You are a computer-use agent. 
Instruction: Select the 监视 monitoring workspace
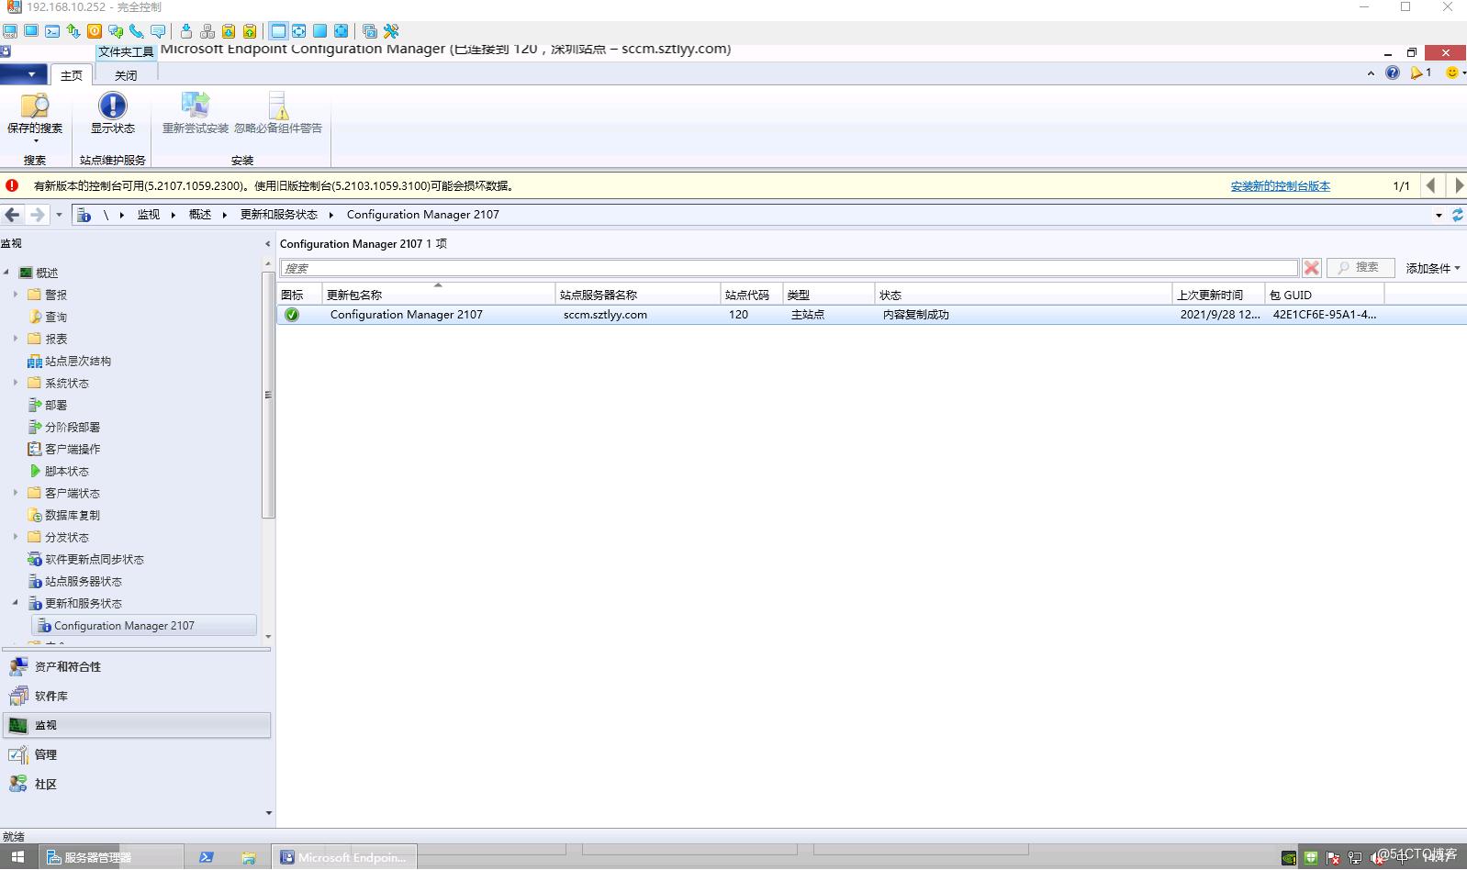coord(138,725)
